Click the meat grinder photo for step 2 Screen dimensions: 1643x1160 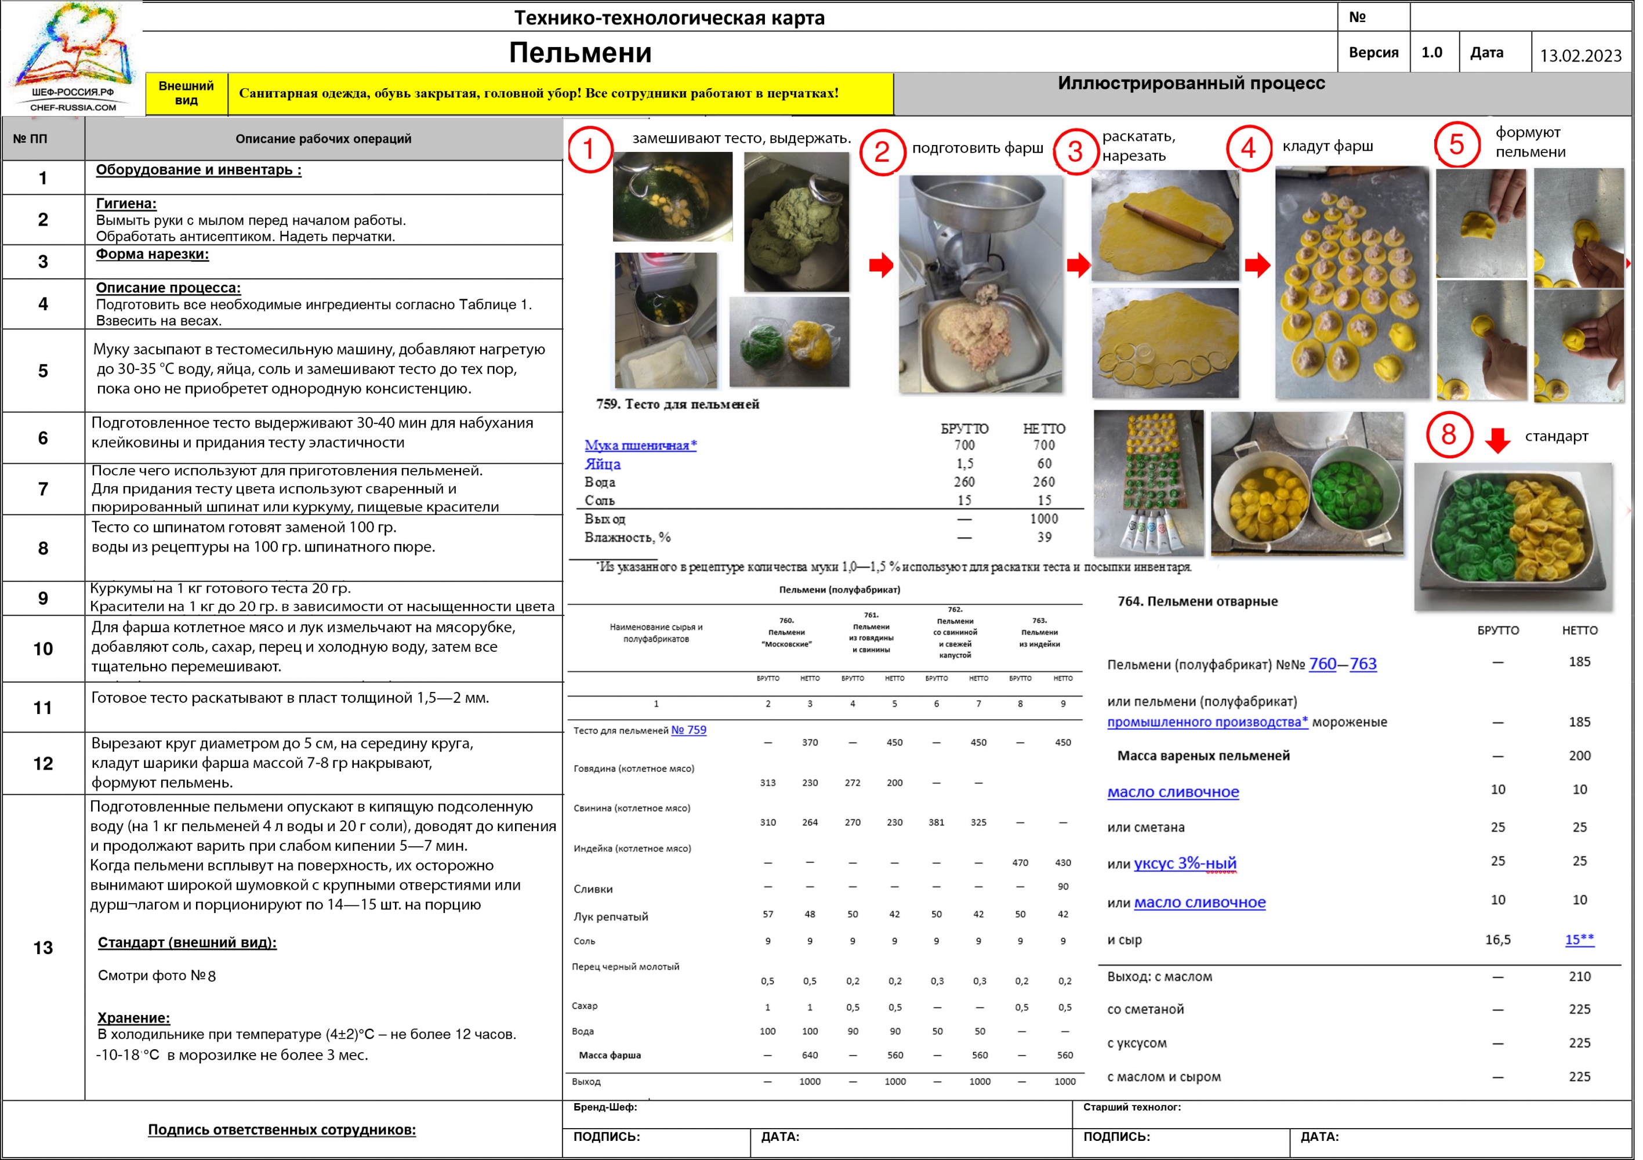(x=981, y=284)
